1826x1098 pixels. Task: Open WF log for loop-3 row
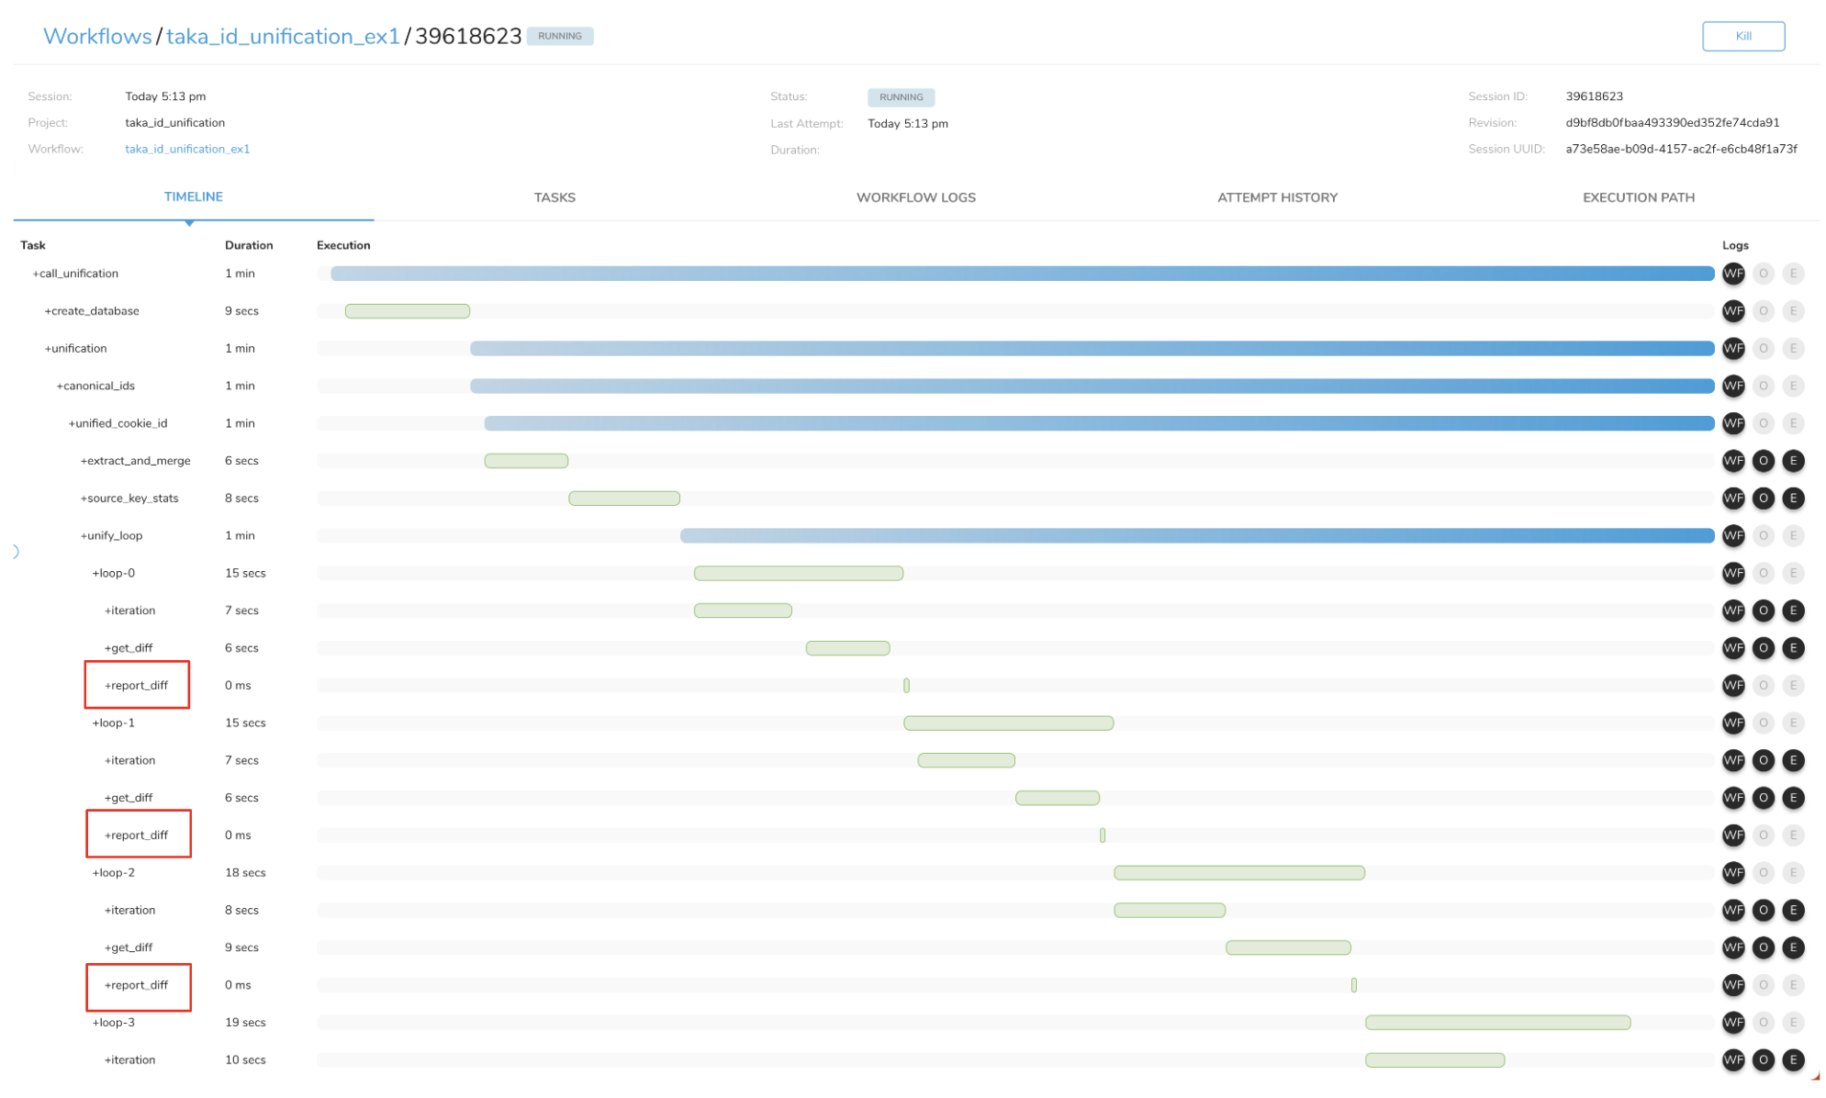[1732, 1023]
